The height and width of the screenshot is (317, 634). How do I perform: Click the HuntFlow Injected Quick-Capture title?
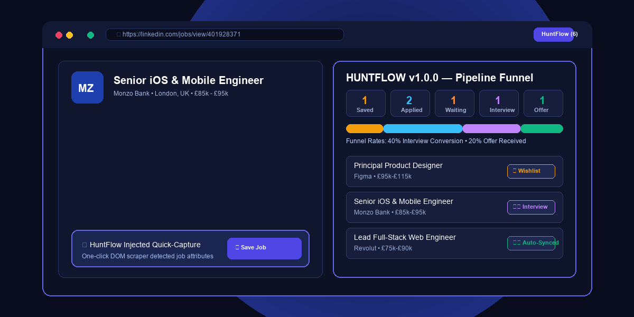(145, 245)
